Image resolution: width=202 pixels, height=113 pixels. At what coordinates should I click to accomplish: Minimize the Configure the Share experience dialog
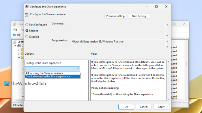[x=147, y=6]
